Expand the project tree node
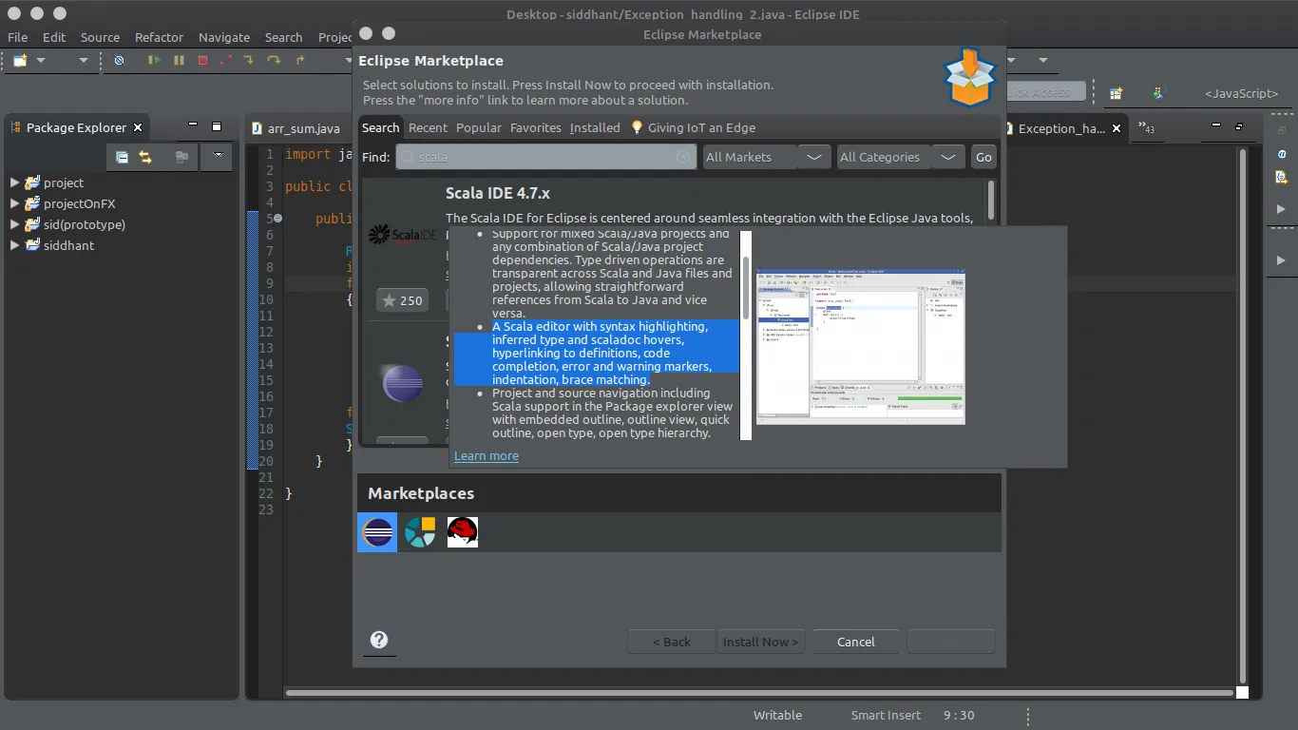1298x730 pixels. click(14, 182)
